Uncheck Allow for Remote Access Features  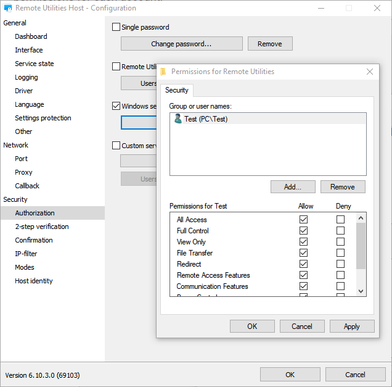pos(303,275)
